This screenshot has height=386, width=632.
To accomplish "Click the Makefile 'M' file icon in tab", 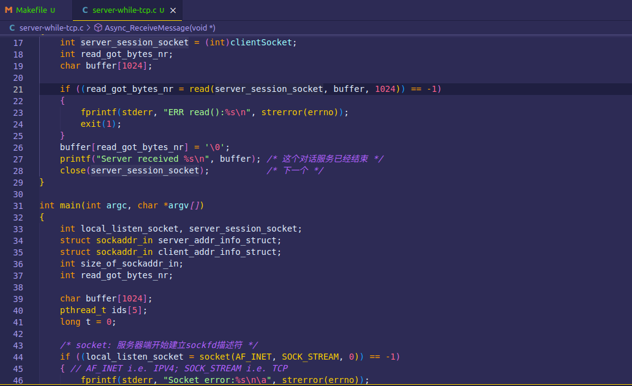I will (x=9, y=10).
